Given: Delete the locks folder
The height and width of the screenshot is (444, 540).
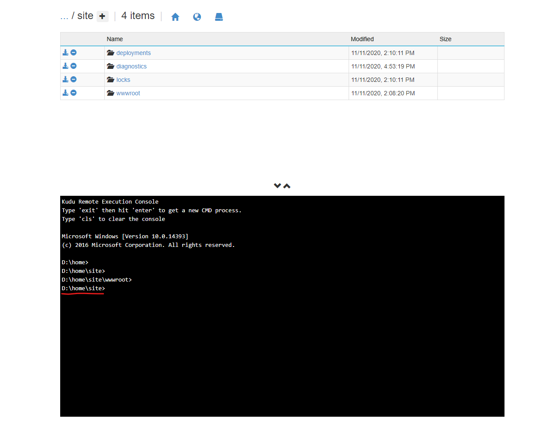Looking at the screenshot, I should (x=74, y=79).
